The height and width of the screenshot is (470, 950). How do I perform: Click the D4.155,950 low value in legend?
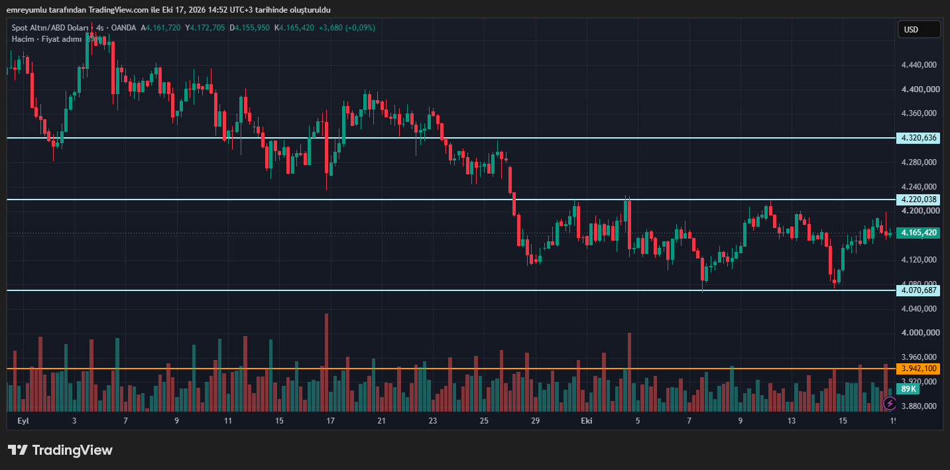(250, 28)
